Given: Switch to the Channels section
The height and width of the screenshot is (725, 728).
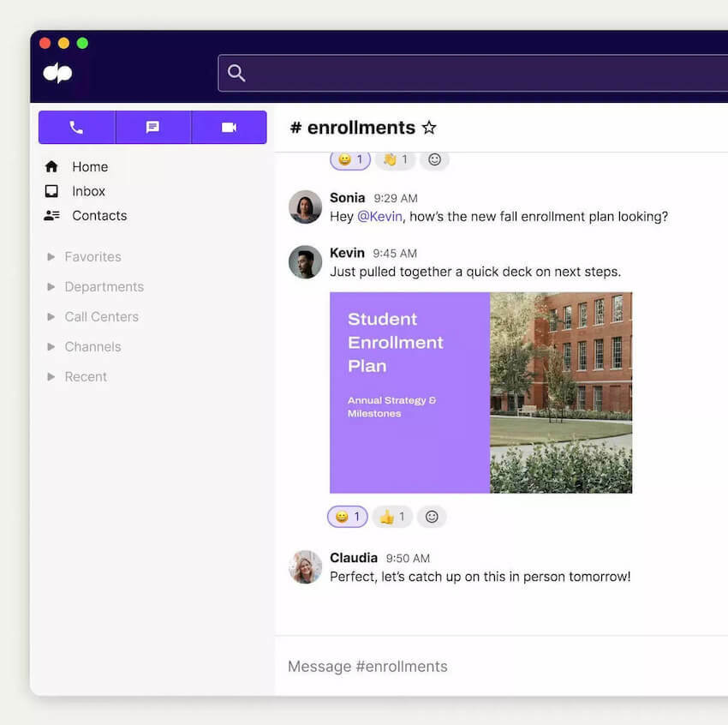Looking at the screenshot, I should tap(92, 346).
